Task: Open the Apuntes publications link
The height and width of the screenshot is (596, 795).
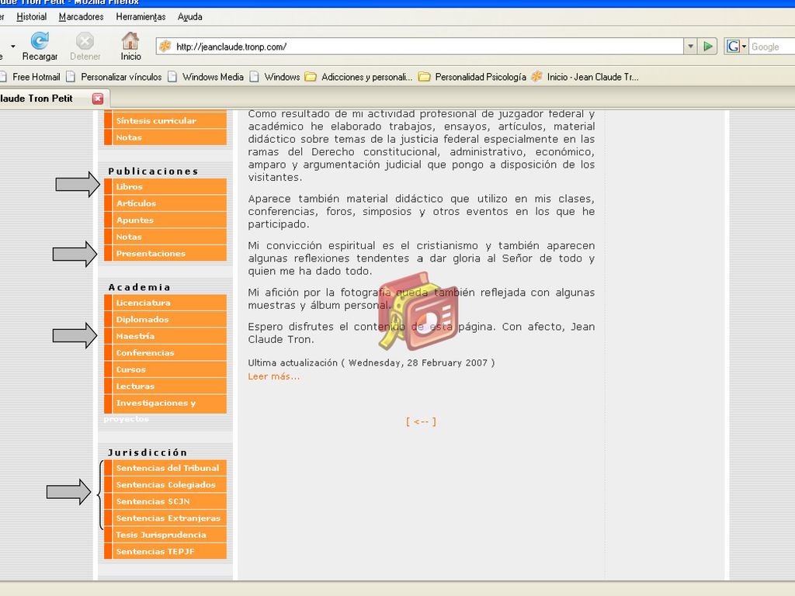Action: pos(165,220)
